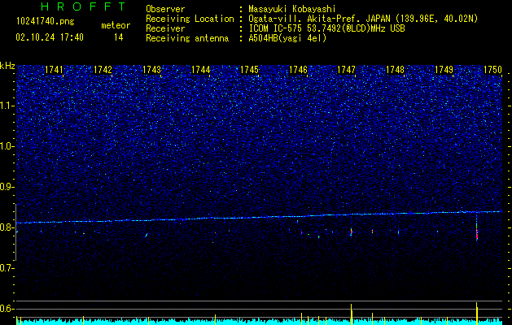The image size is (512, 325).
Task: Click the yellow power spike below 1747
Action: [x=352, y=314]
